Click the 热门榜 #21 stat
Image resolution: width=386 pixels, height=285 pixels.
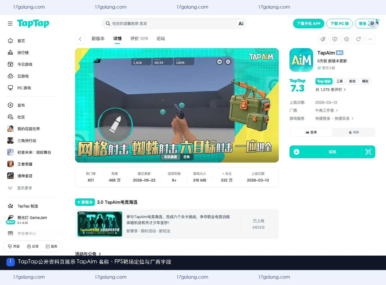tap(91, 177)
